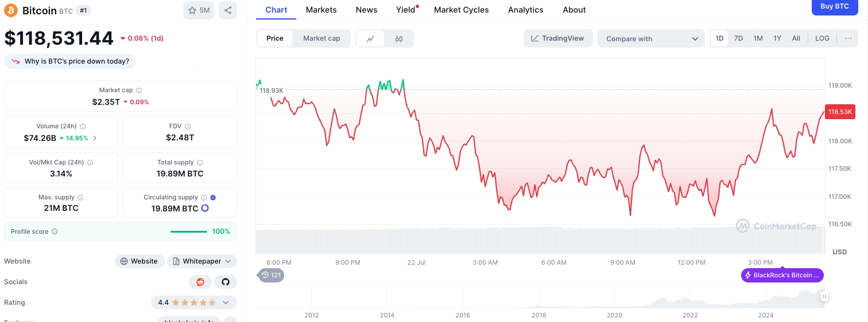The height and width of the screenshot is (322, 868).
Task: Toggle chart to Market cap view
Action: coord(321,38)
